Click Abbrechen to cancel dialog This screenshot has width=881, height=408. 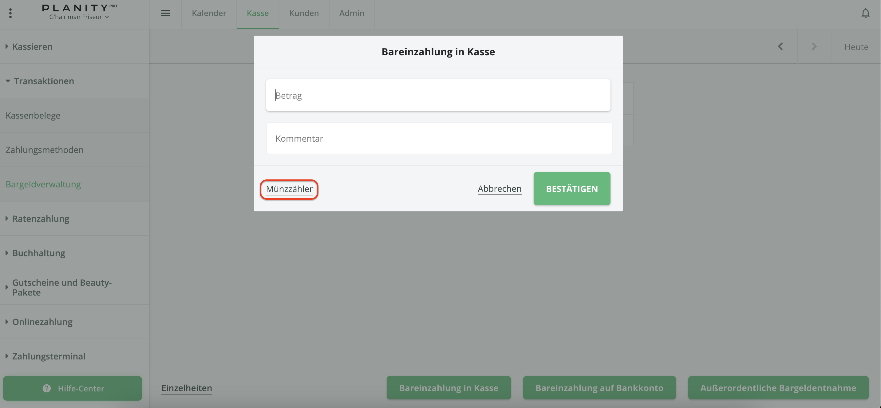[x=499, y=189]
